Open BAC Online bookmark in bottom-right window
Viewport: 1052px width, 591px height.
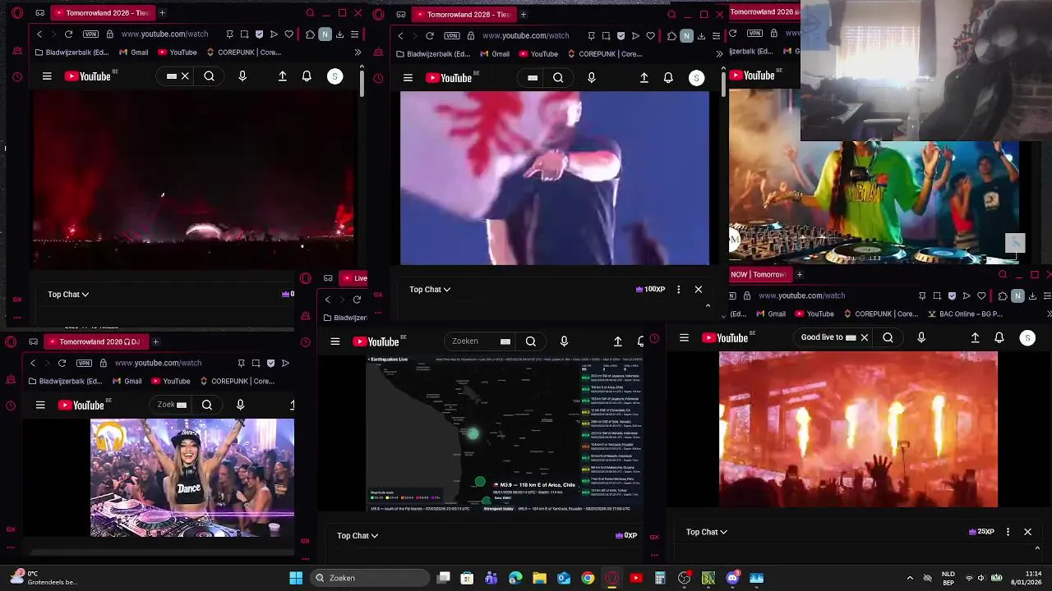point(966,314)
